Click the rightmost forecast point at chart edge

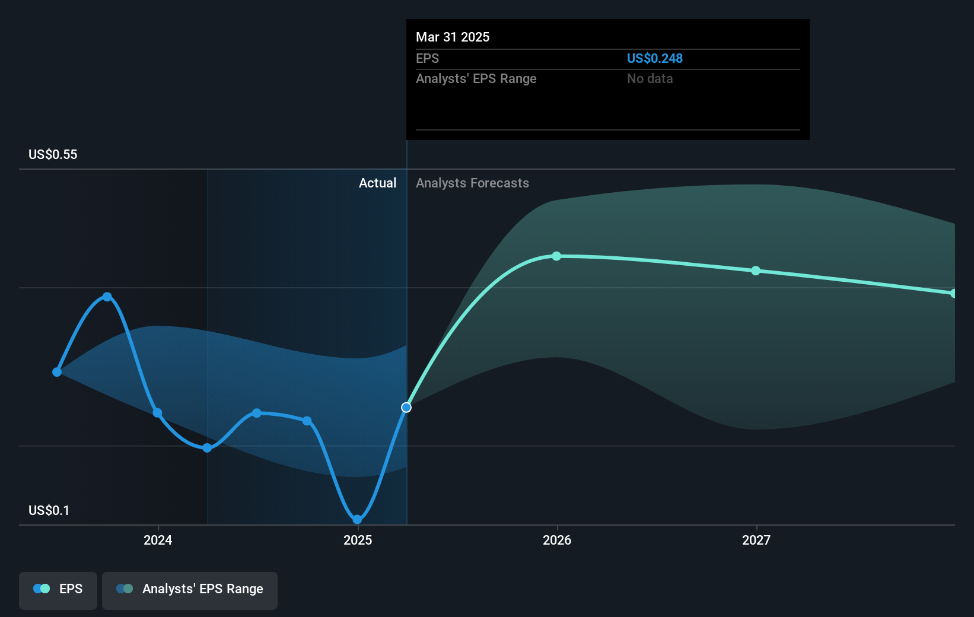(x=954, y=293)
